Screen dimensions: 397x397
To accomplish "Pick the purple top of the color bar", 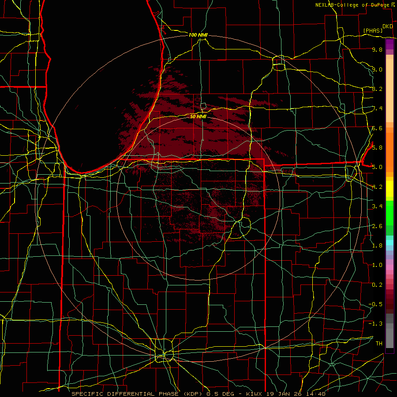I will tap(390, 44).
